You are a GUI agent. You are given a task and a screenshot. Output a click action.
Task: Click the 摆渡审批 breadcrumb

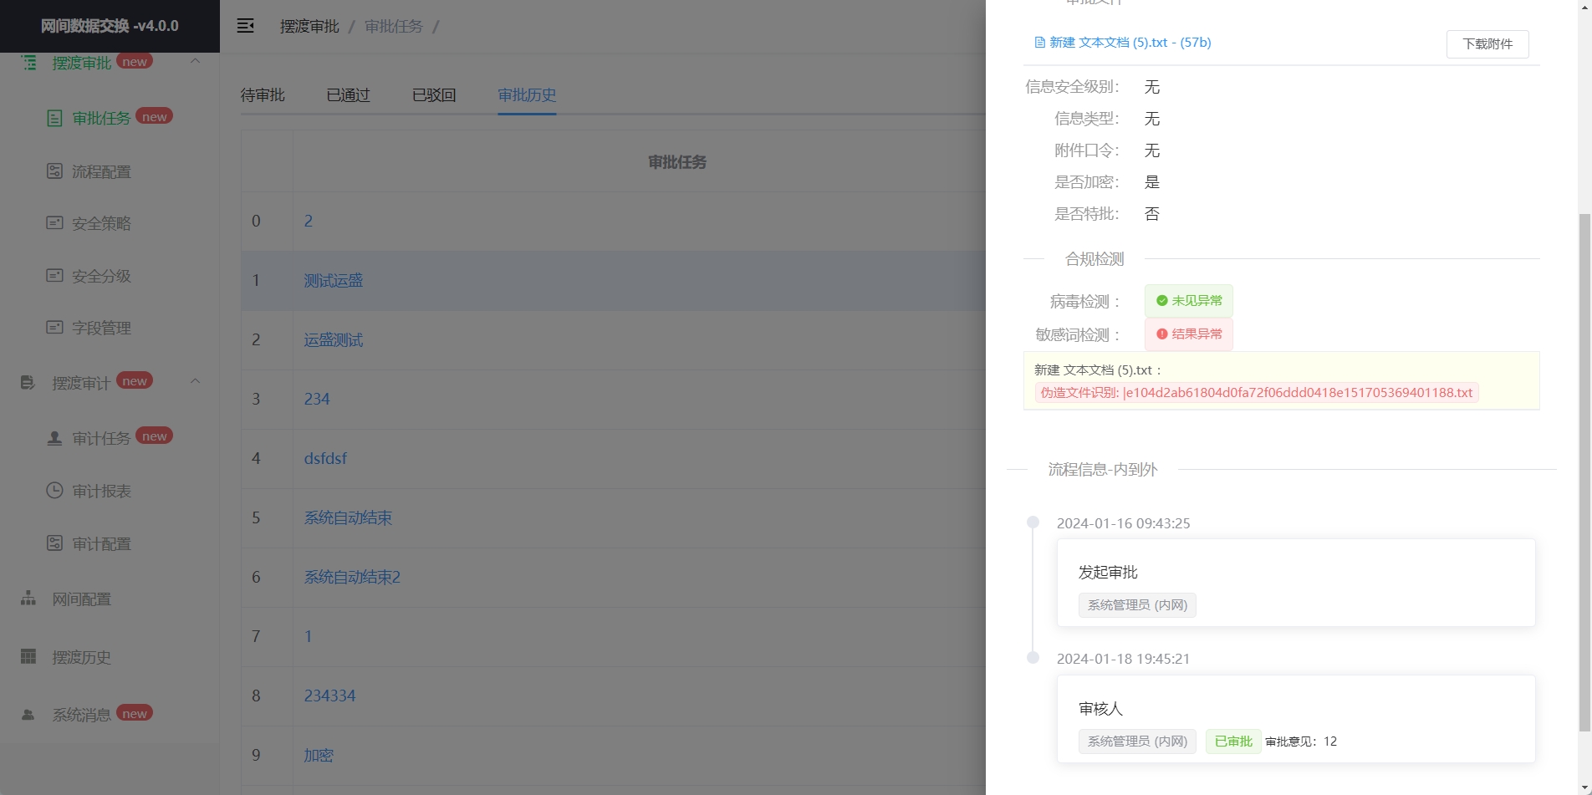(x=309, y=27)
